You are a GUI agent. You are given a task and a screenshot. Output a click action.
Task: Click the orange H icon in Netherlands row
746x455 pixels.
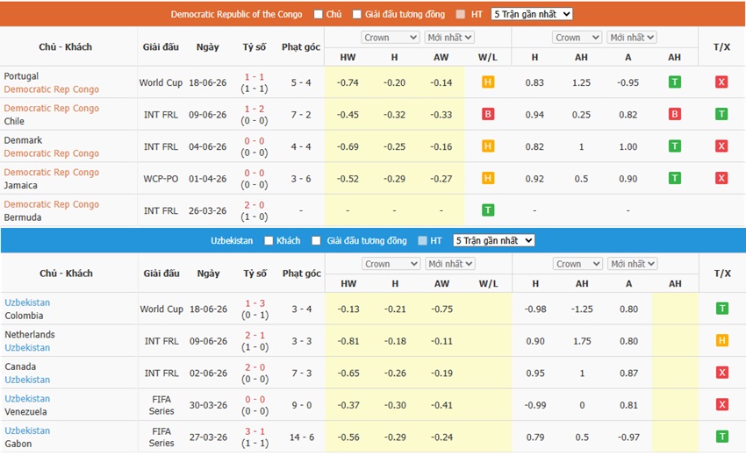pyautogui.click(x=722, y=340)
